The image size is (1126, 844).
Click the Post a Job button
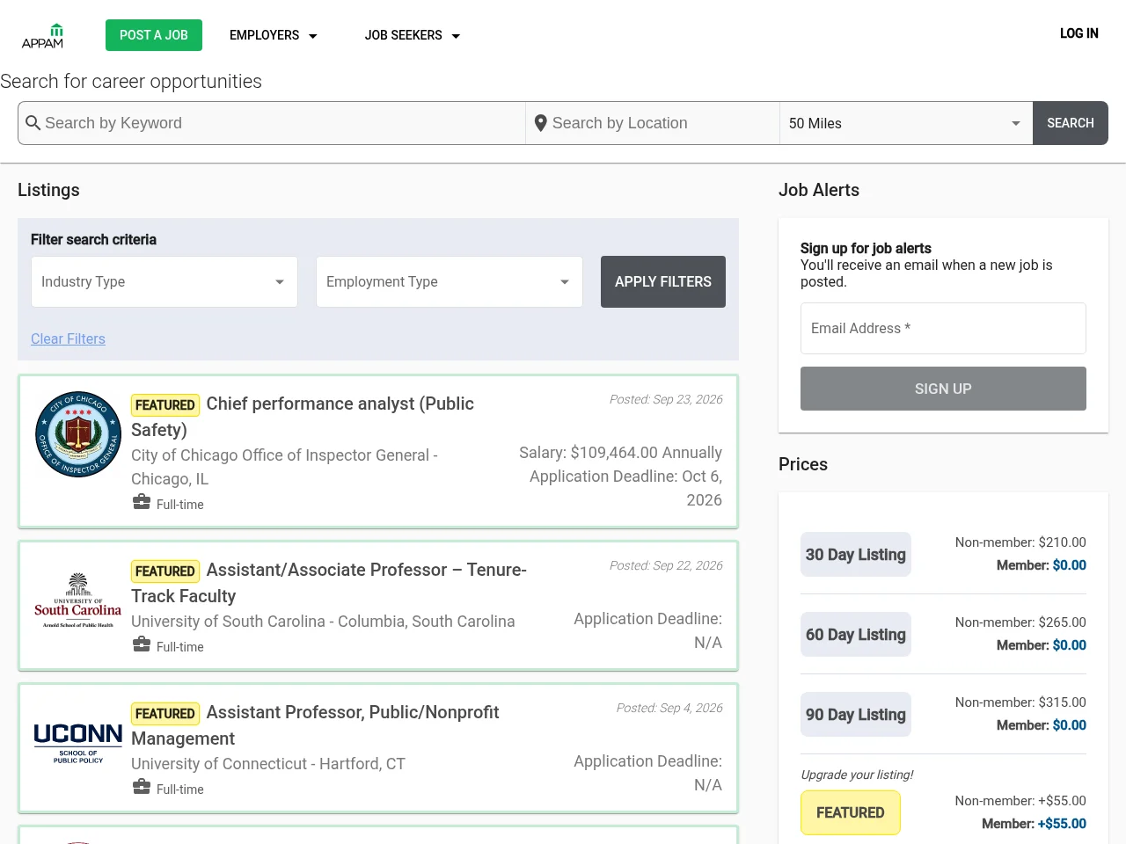[x=154, y=35]
